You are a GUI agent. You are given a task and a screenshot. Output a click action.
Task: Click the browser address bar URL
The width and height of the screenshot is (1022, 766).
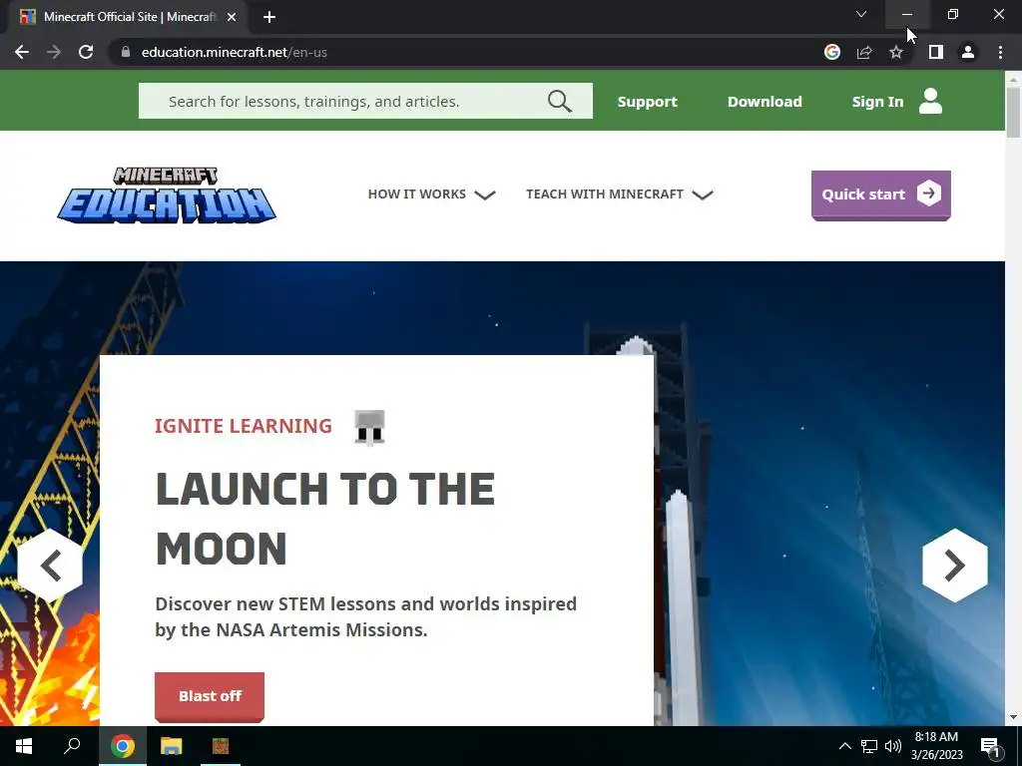click(x=234, y=52)
